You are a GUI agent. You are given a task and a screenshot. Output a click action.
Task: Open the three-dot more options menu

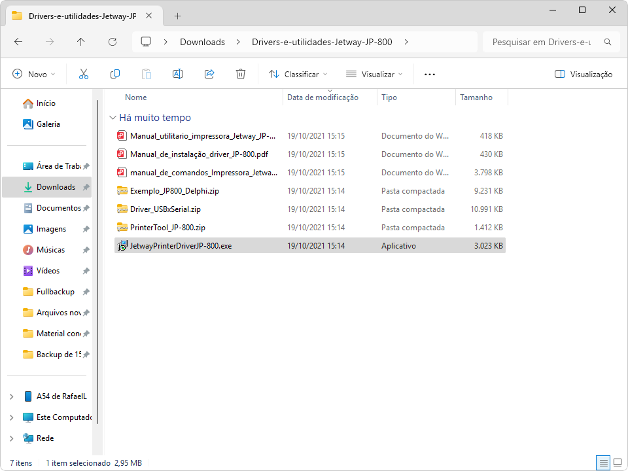tap(430, 75)
